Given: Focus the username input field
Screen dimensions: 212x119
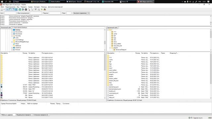Looking at the screenshot, I should (36, 13).
